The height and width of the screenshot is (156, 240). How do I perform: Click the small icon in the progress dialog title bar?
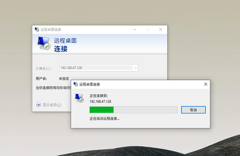[76, 84]
